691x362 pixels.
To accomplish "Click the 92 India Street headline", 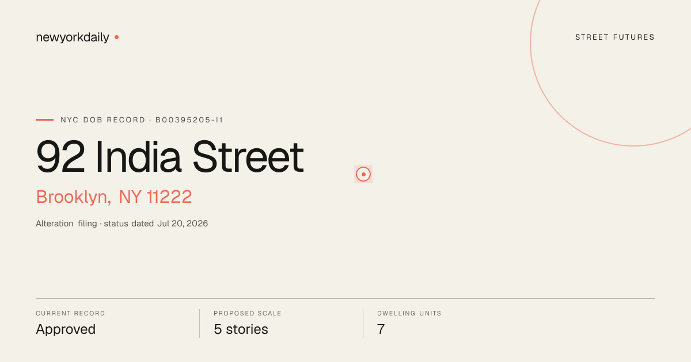I will 170,157.
